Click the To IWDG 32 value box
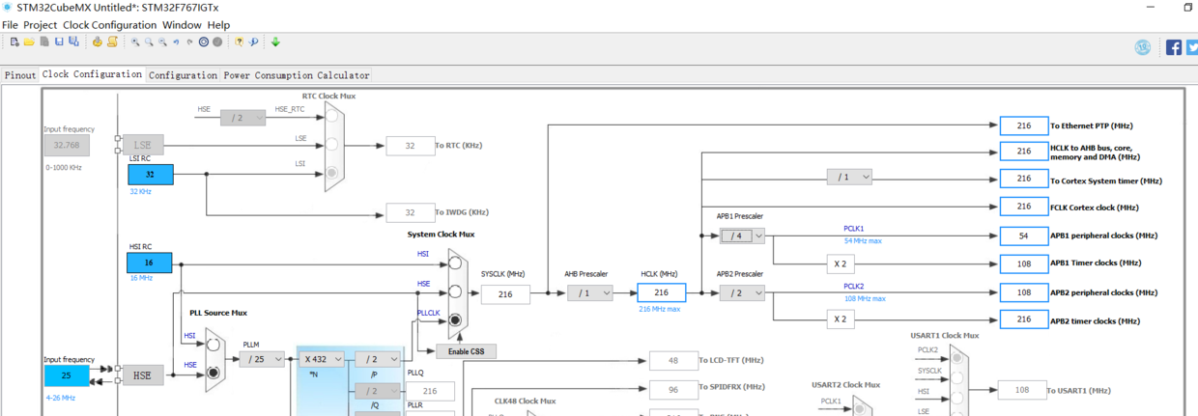The width and height of the screenshot is (1198, 416). pyautogui.click(x=411, y=212)
